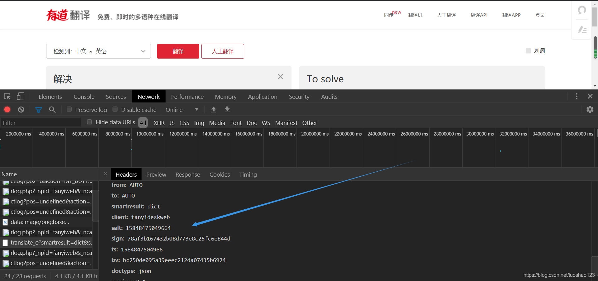Open network search magnifier
This screenshot has height=281, width=598.
tap(52, 109)
